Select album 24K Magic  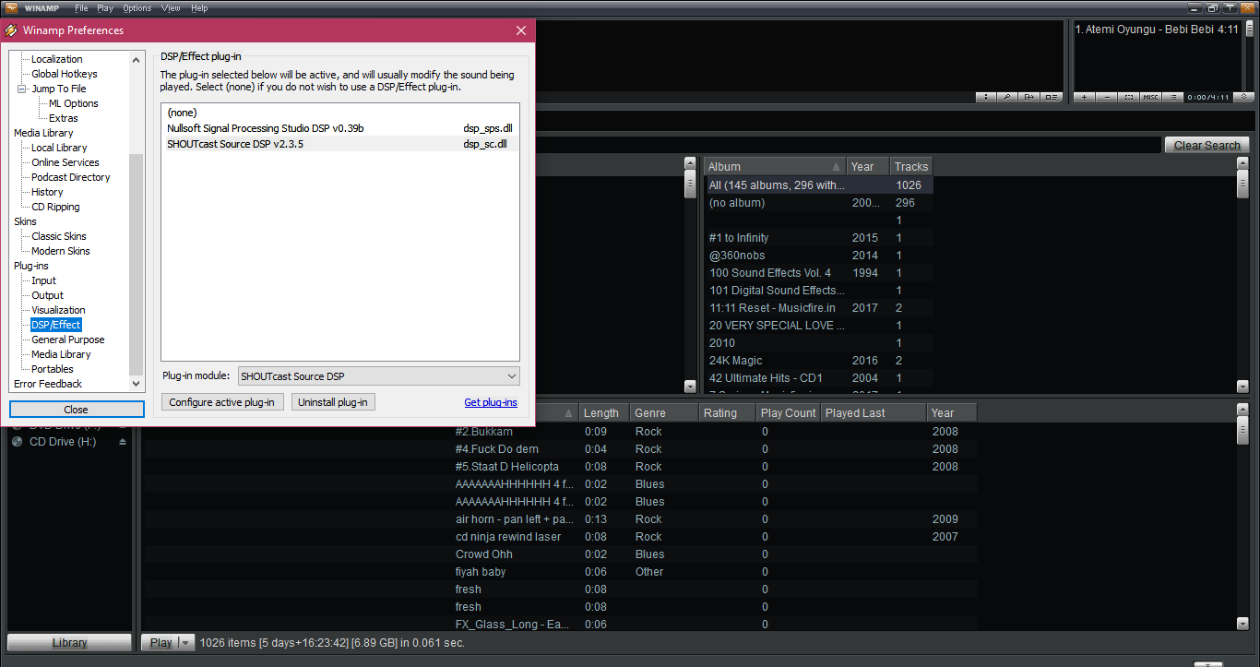coord(819,361)
